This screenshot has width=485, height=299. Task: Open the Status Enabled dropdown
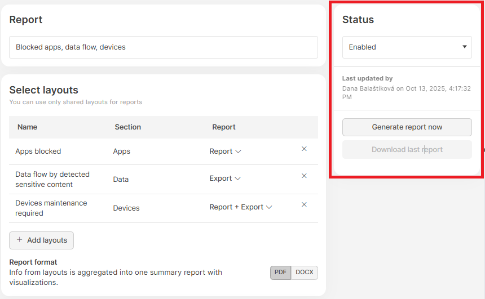(x=407, y=47)
